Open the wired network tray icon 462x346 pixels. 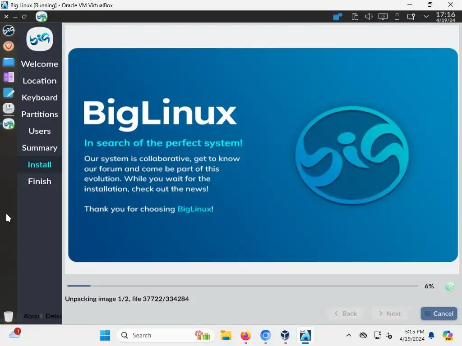click(411, 17)
